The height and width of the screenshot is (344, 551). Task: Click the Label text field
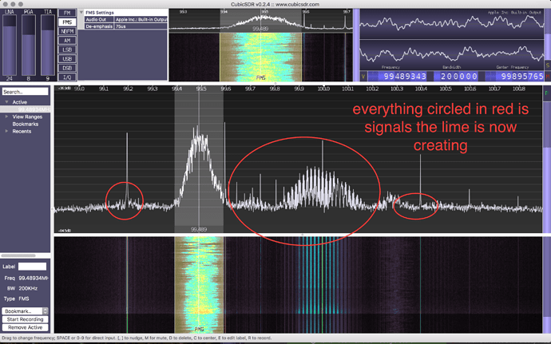click(x=32, y=267)
